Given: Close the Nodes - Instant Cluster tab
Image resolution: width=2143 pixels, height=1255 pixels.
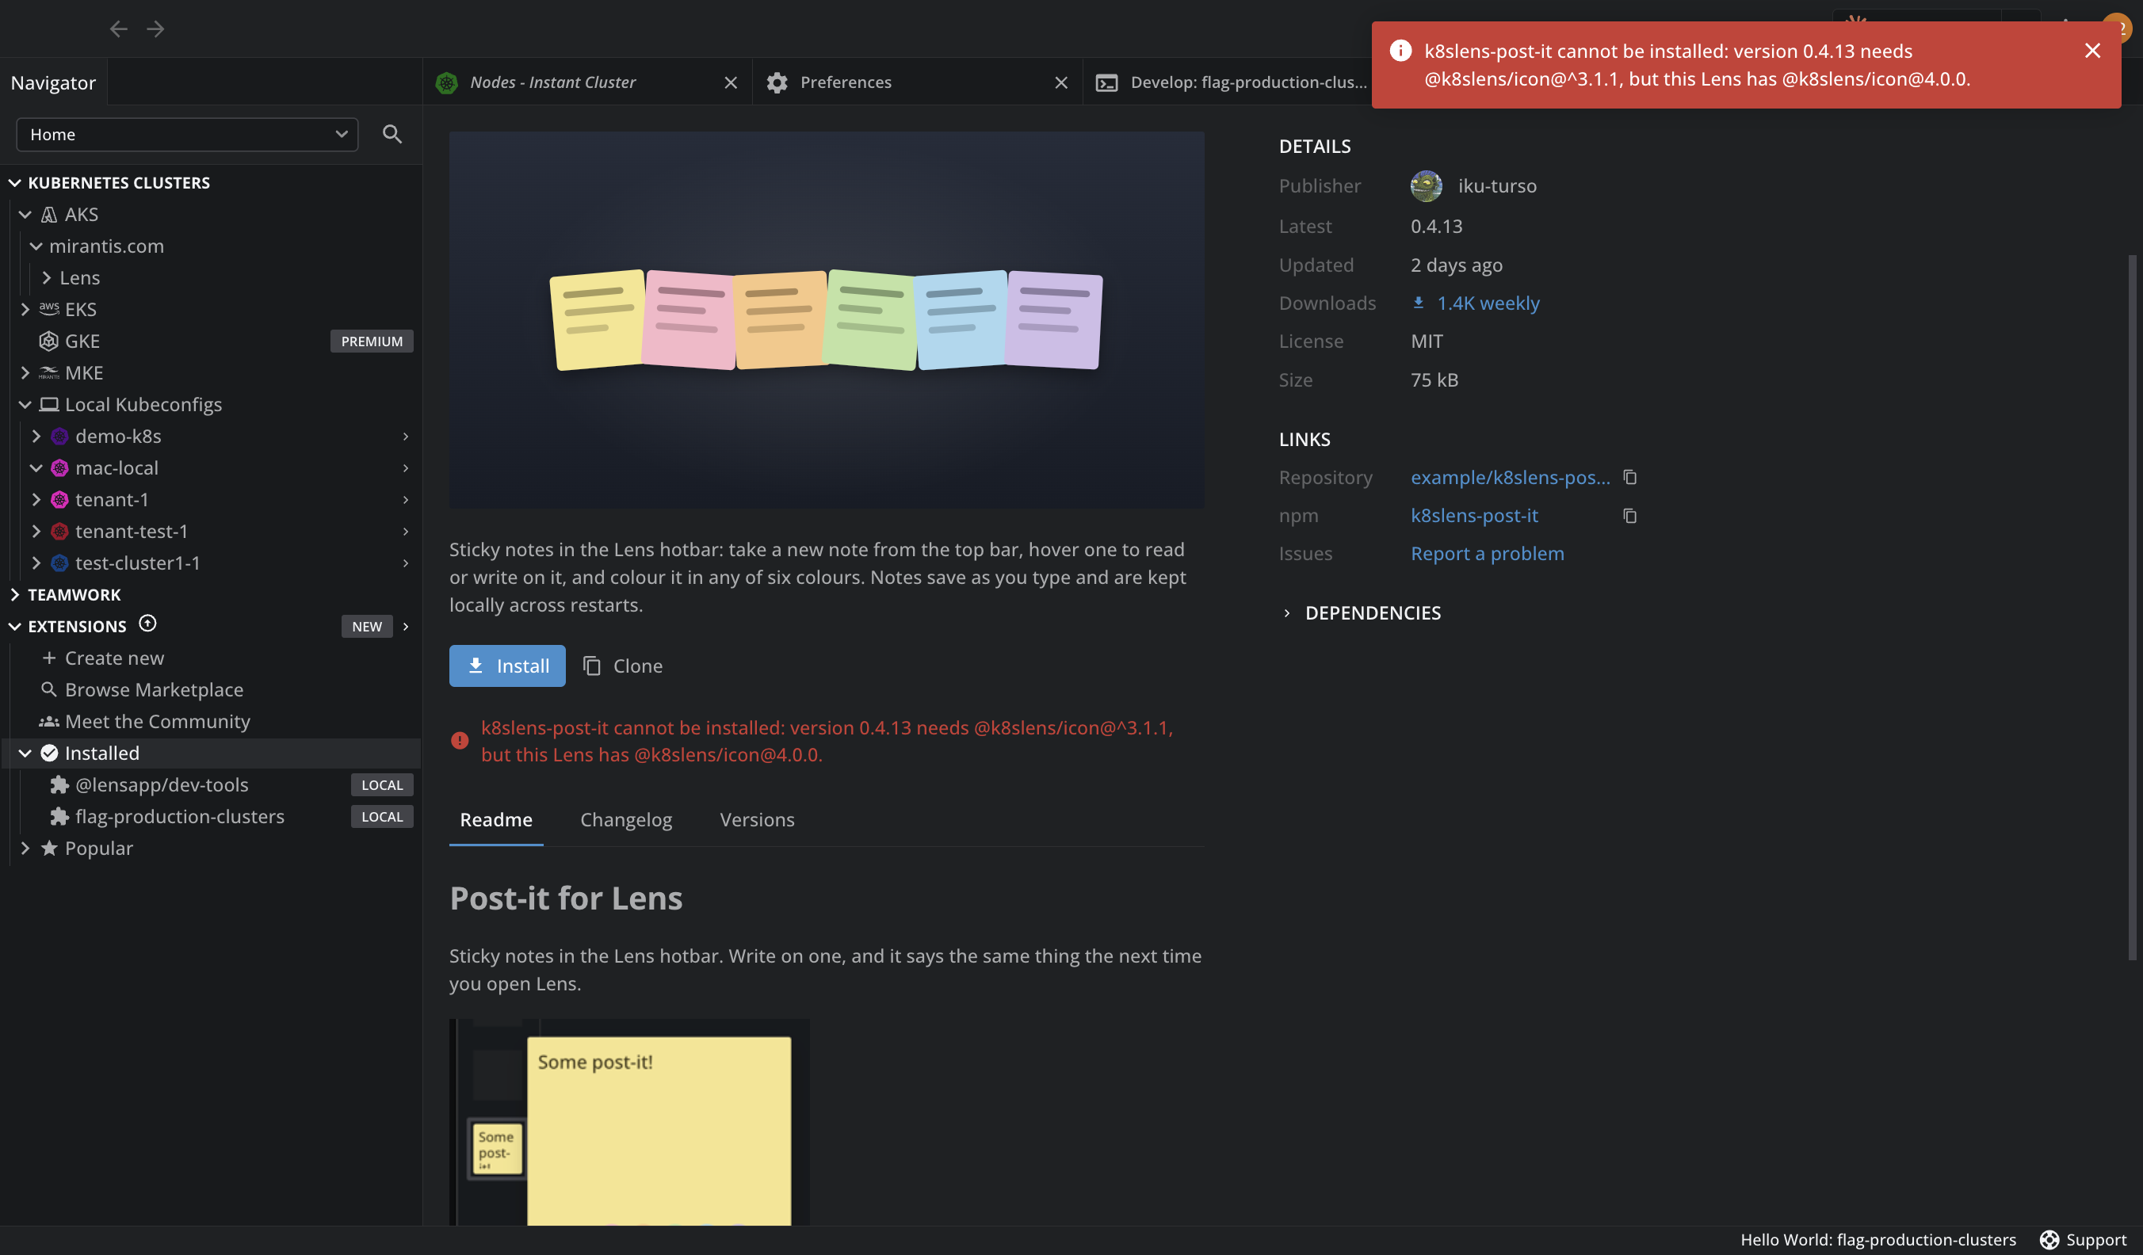Looking at the screenshot, I should 731,82.
